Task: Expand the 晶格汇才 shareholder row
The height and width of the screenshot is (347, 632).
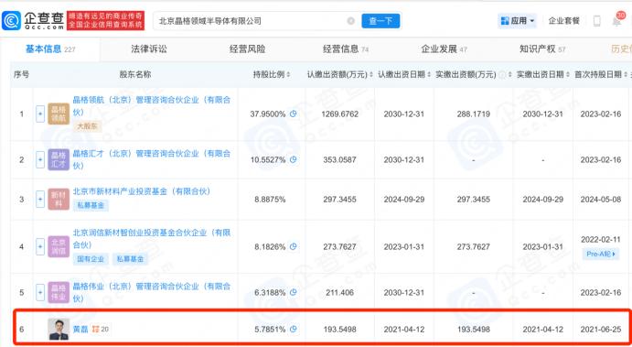Action: pyautogui.click(x=40, y=160)
